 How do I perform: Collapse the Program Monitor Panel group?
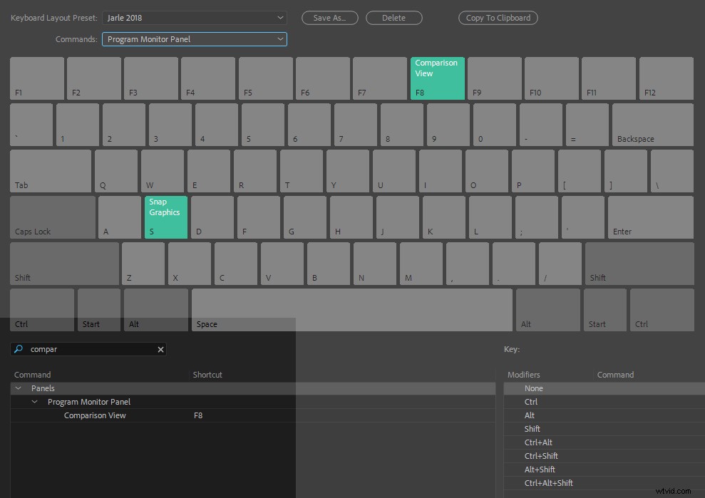(x=34, y=402)
